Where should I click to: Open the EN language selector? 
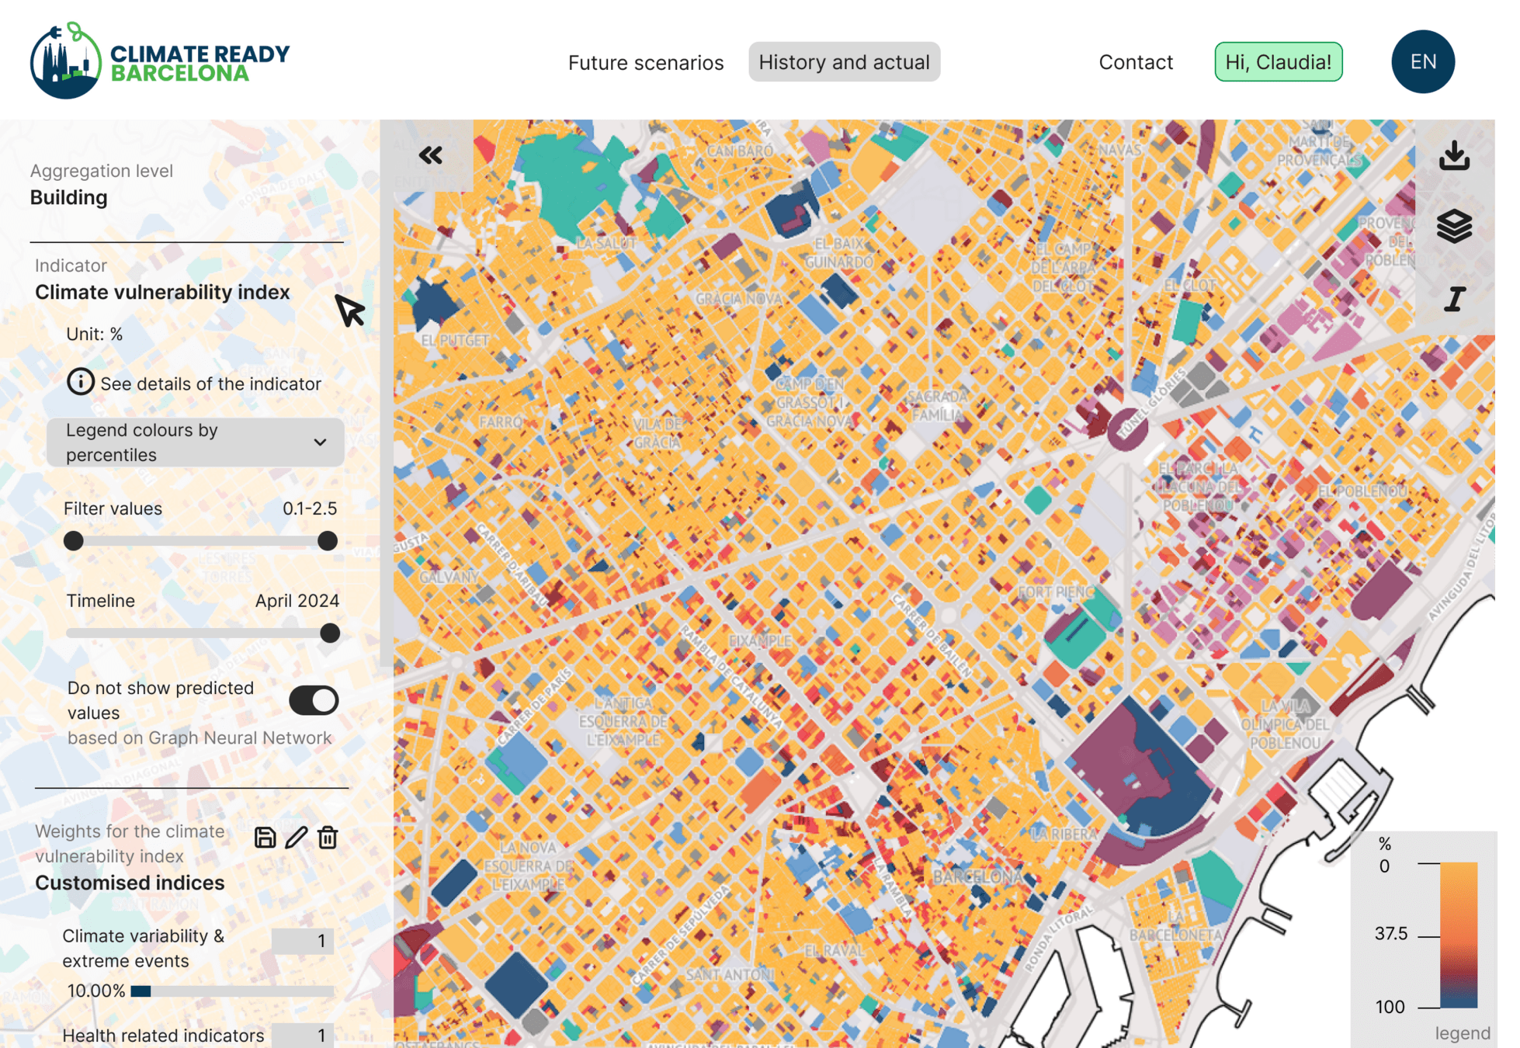[1422, 62]
